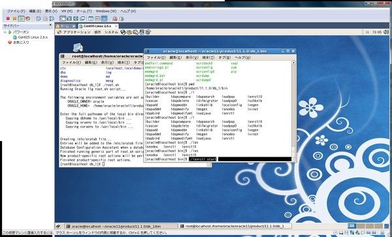The width and height of the screenshot is (392, 237).
Task: Click the last VMware toolbar icon on the right
Action: [x=122, y=18]
